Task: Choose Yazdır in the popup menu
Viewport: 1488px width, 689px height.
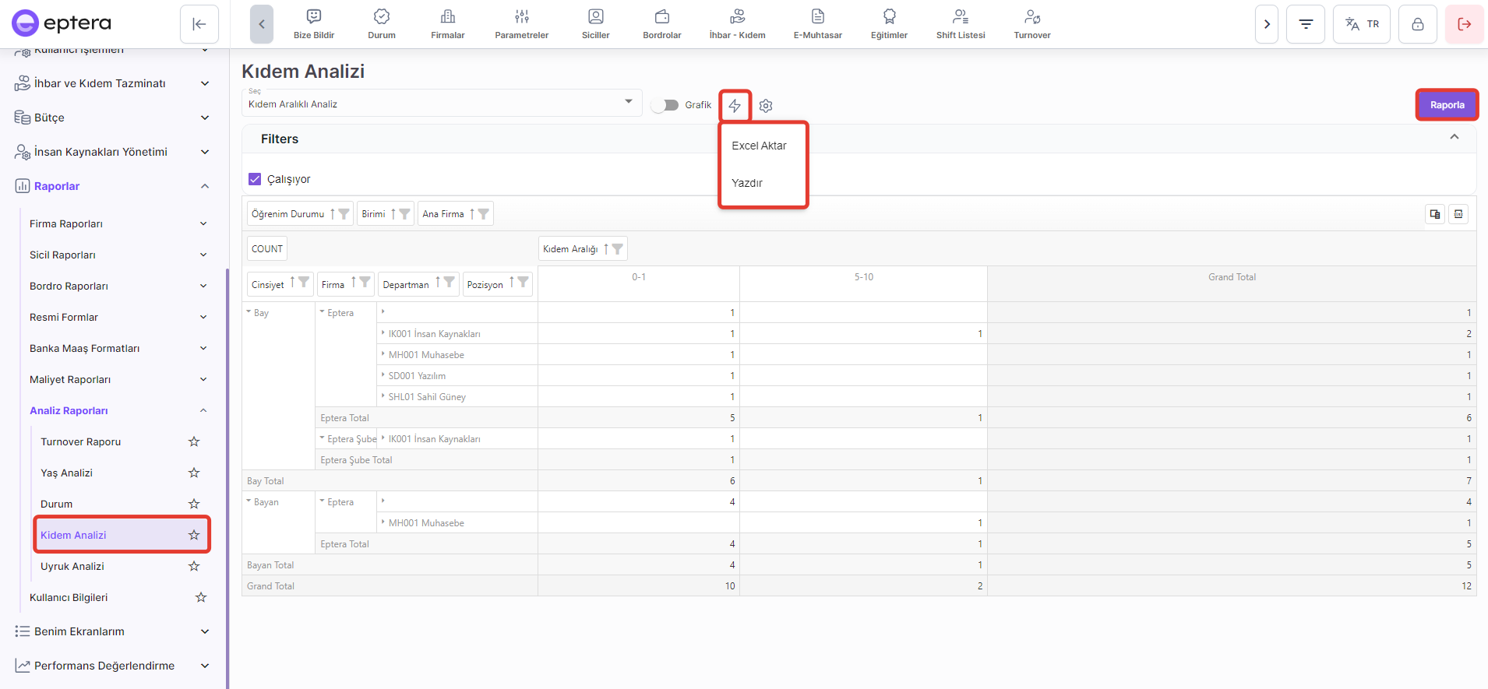Action: [746, 183]
